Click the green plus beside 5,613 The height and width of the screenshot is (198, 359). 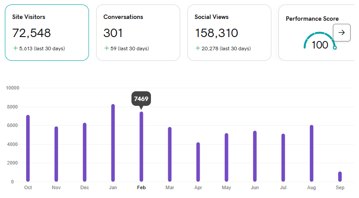pos(15,49)
